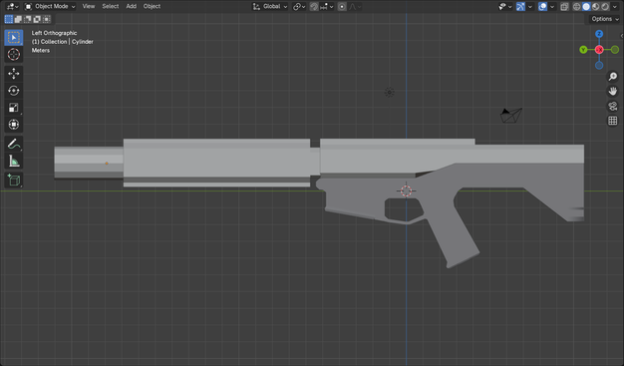Activate the Add Cube tool
Viewport: 624px width, 366px height.
[x=14, y=181]
